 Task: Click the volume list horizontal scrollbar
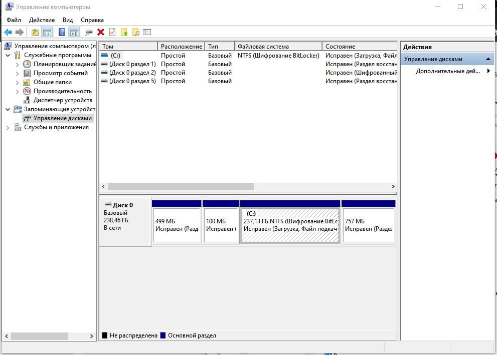(x=181, y=186)
